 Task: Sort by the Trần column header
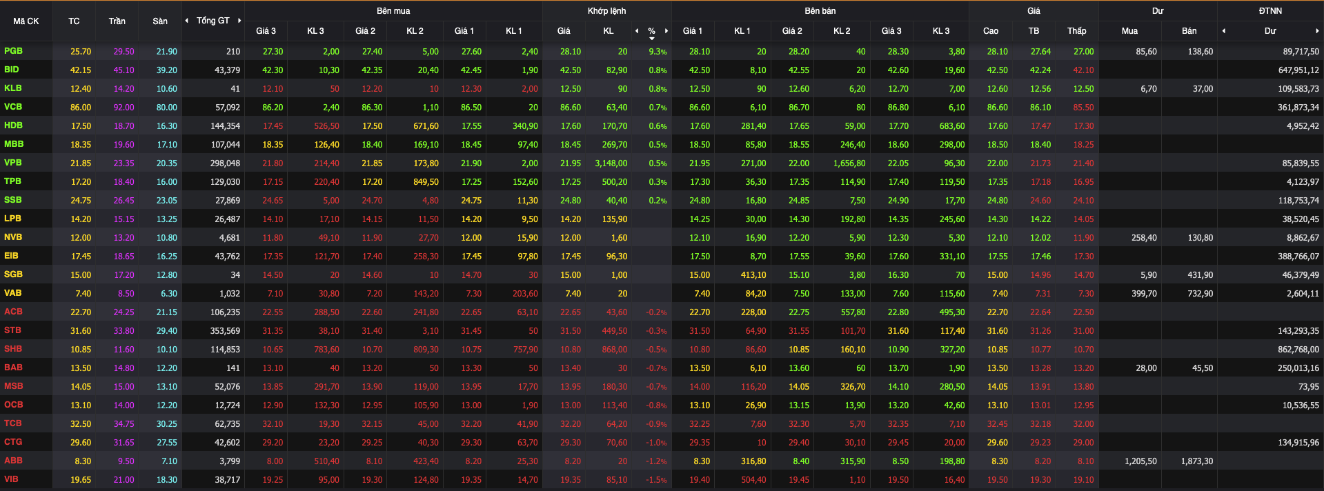(117, 21)
